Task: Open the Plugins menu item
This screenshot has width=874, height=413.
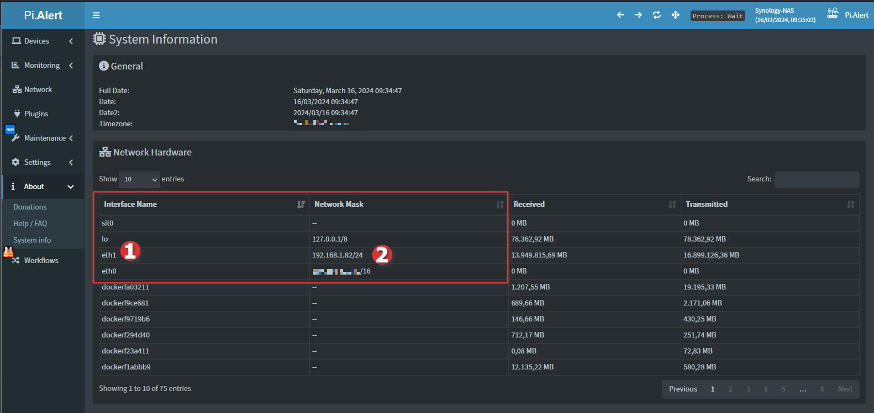Action: click(36, 114)
